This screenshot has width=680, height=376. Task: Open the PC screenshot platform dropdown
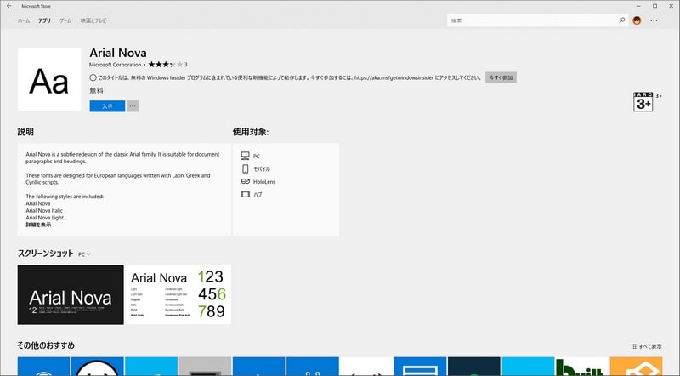[84, 254]
